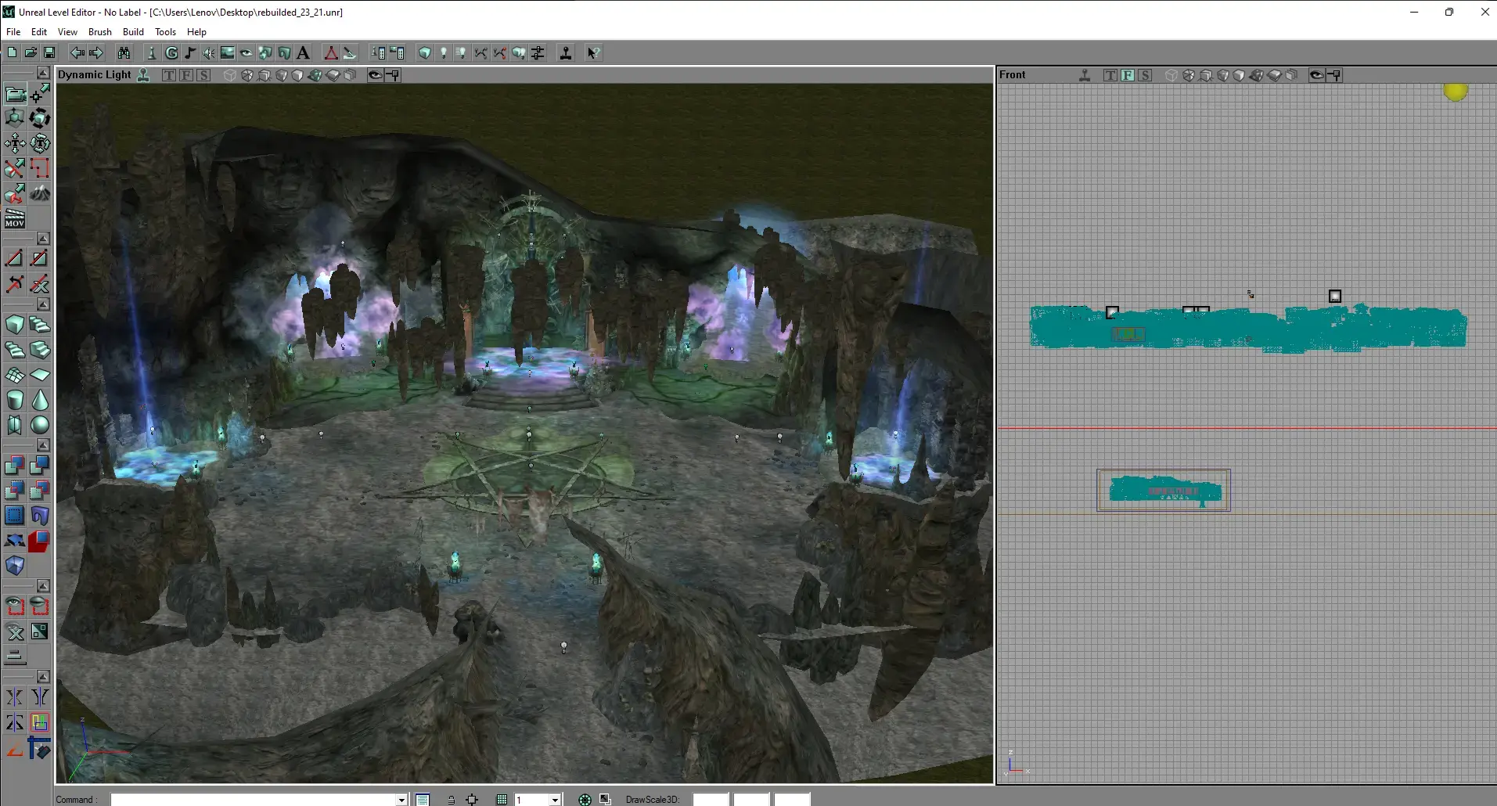
Task: Select the Freehand Polygon Drawing tool
Action: [40, 168]
